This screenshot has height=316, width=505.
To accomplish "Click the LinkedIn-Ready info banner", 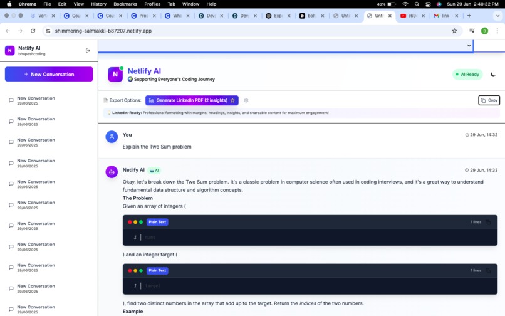I will [x=301, y=113].
